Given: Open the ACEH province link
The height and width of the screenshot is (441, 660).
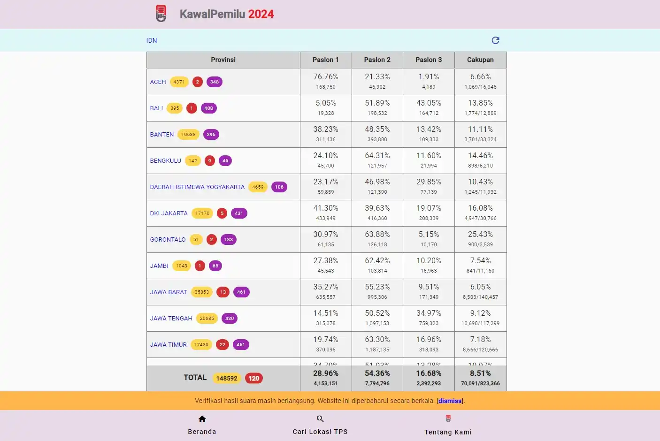Looking at the screenshot, I should tap(158, 82).
